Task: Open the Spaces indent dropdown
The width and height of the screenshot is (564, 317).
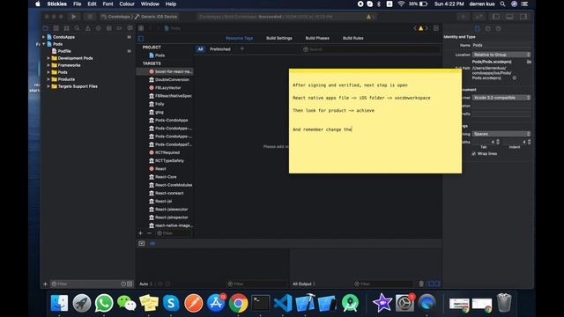Action: [501, 134]
